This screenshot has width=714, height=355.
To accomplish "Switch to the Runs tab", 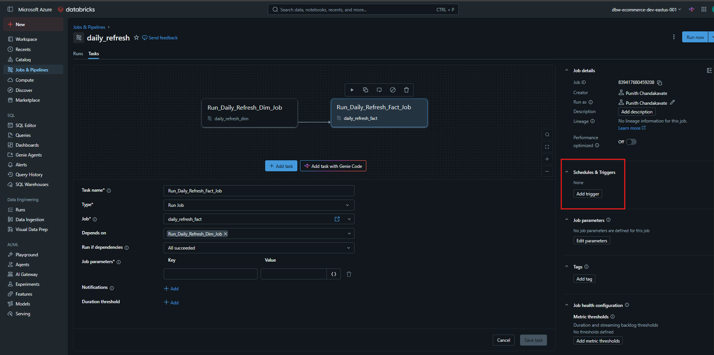I will click(78, 54).
